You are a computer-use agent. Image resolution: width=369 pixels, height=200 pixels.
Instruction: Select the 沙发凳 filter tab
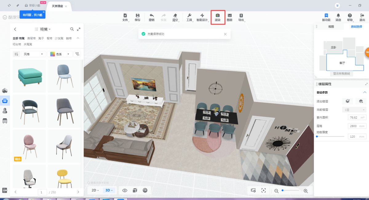tap(59, 38)
